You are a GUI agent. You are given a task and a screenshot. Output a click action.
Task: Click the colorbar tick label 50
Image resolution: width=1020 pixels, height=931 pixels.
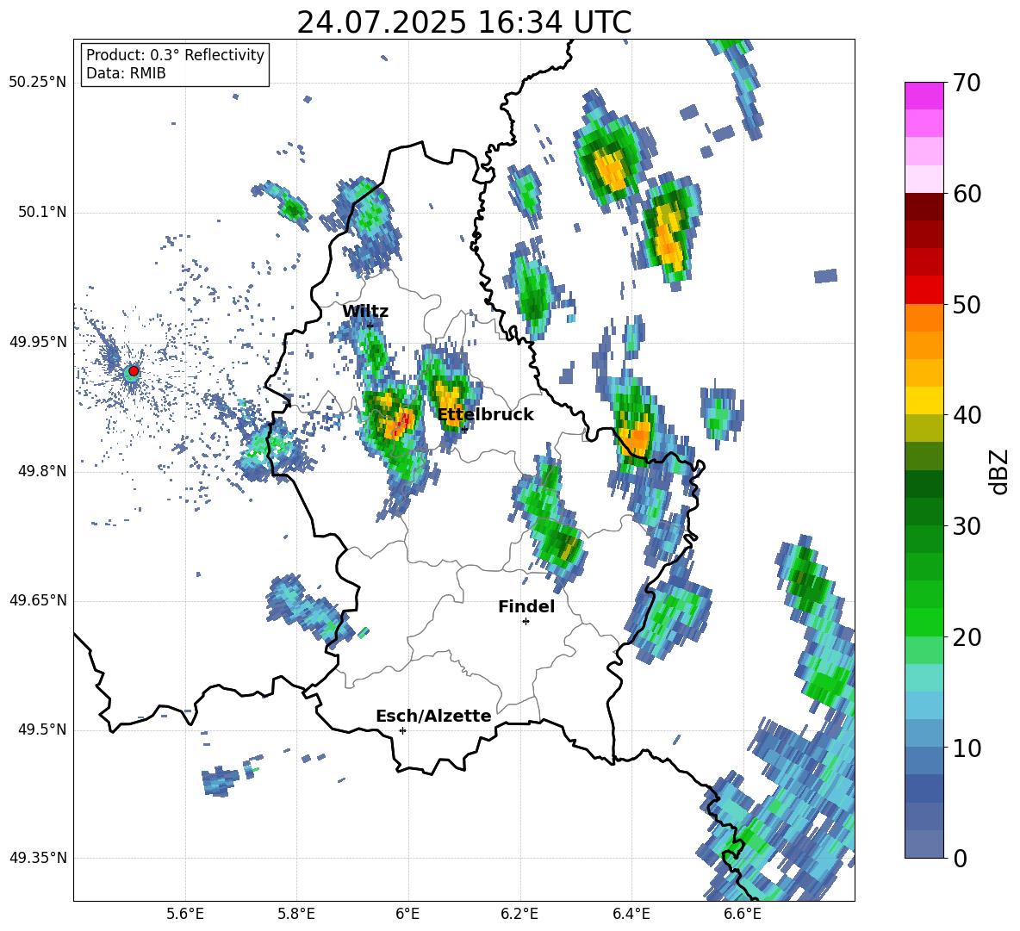tap(967, 304)
